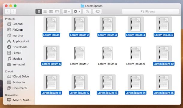
Task: Close the Finder window with red button
Action: coord(6,6)
